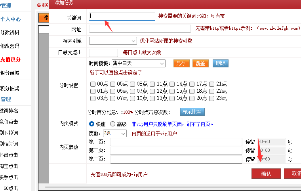Image resolution: width=301 pixels, height=191 pixels.
Task: Open the 页数 3页 page count dropdown
Action: 114,134
